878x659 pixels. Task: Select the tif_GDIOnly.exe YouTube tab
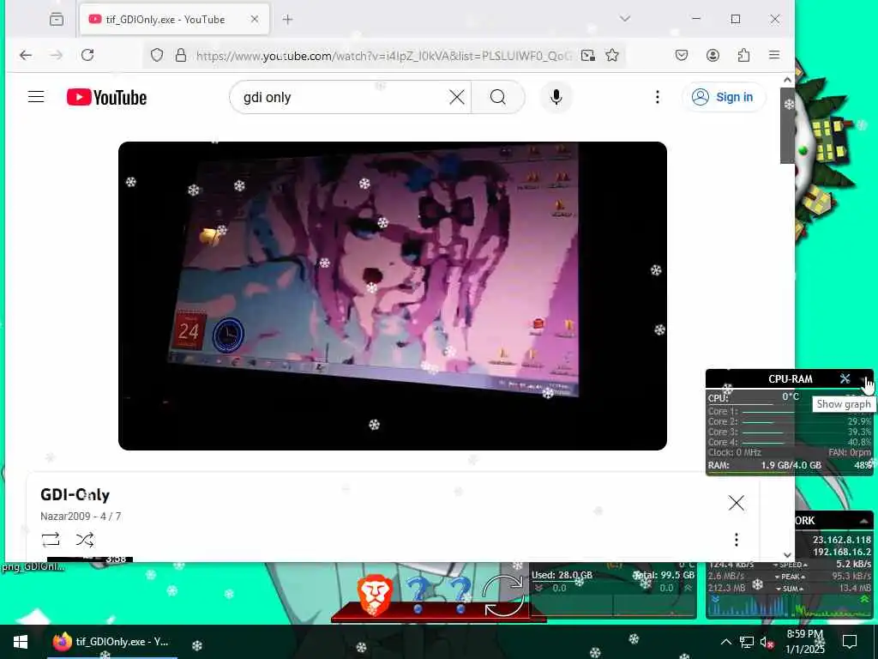coord(173,19)
